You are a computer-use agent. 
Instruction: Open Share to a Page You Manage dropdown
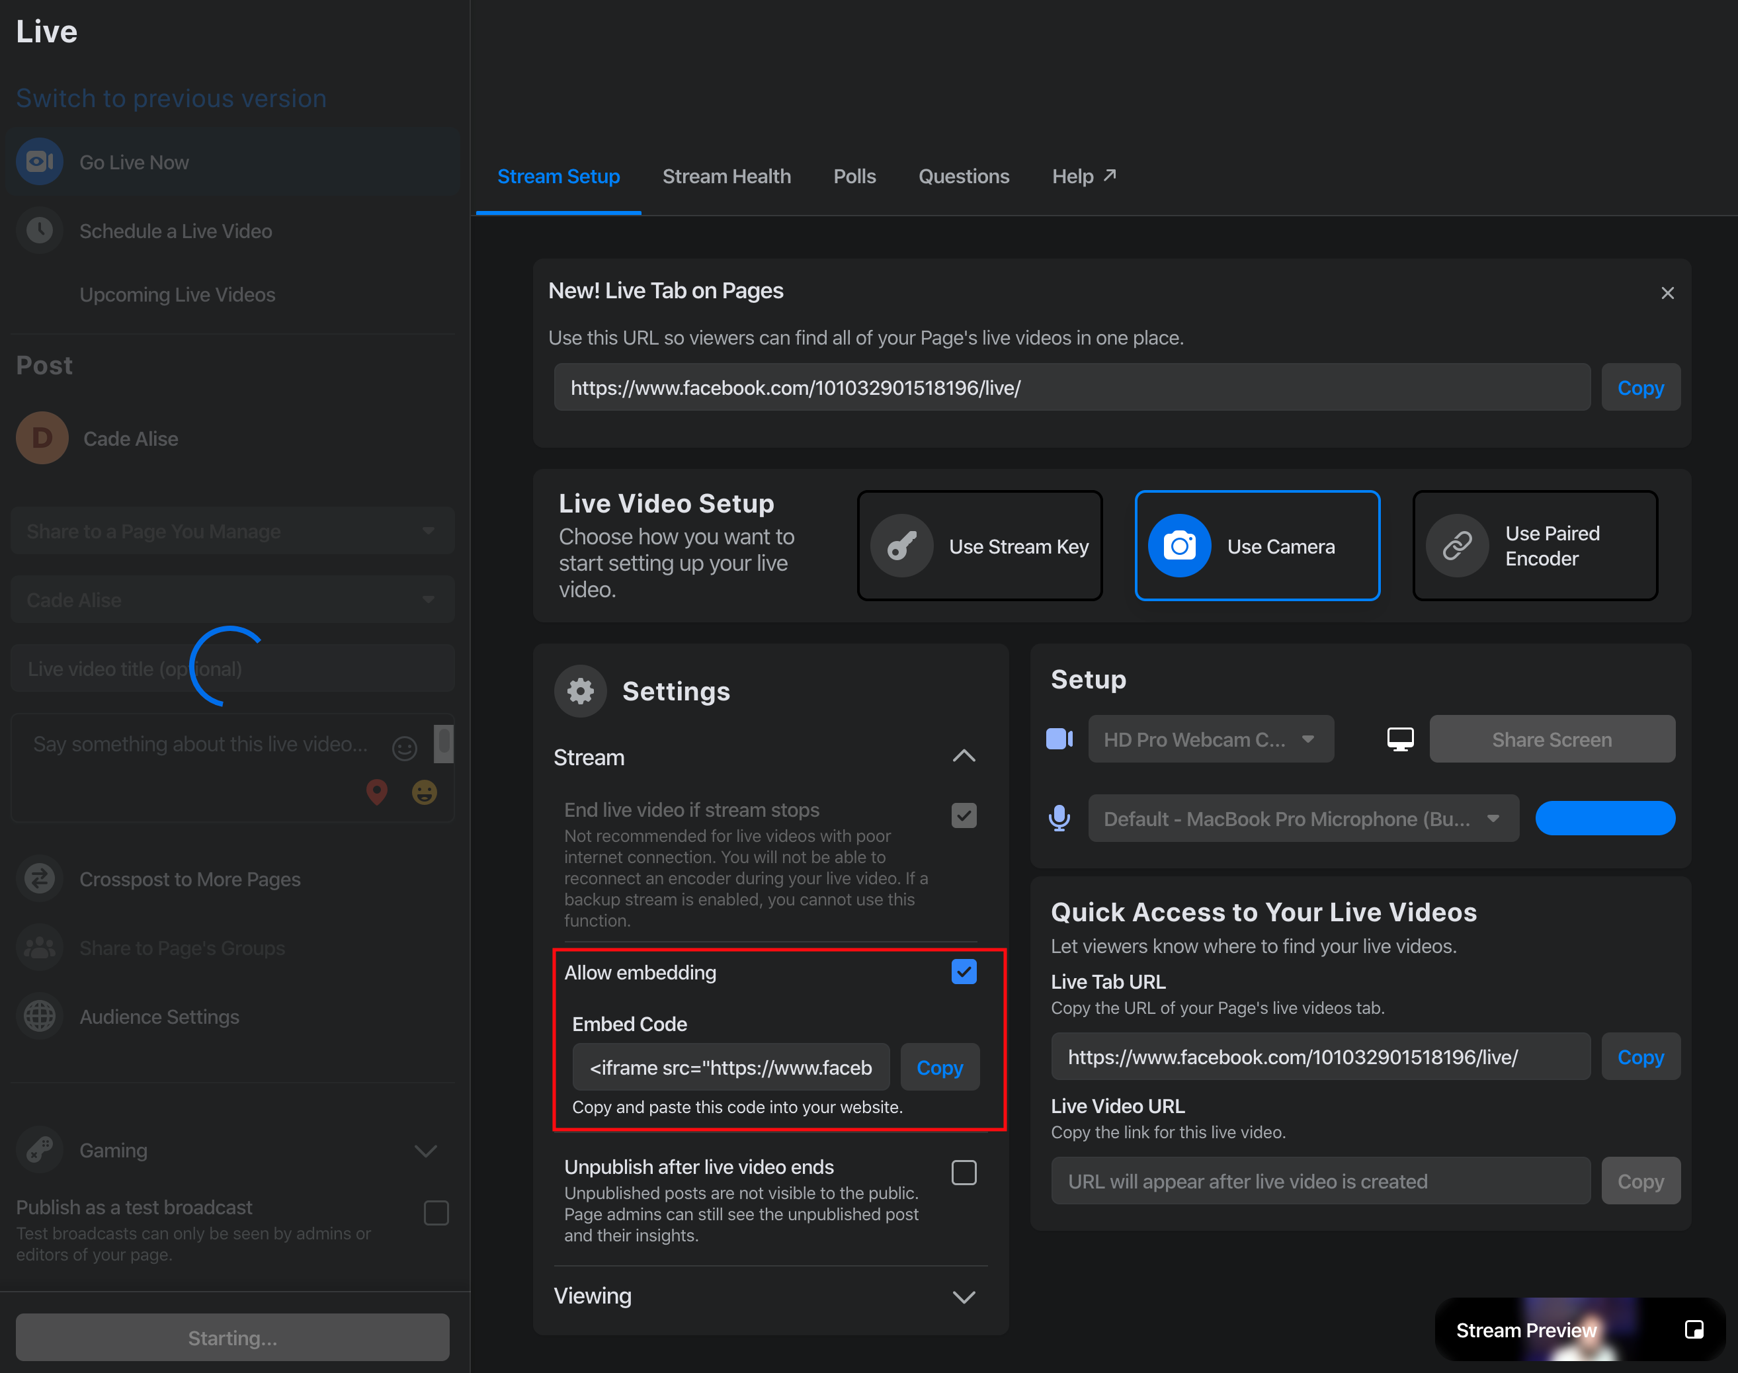point(232,530)
